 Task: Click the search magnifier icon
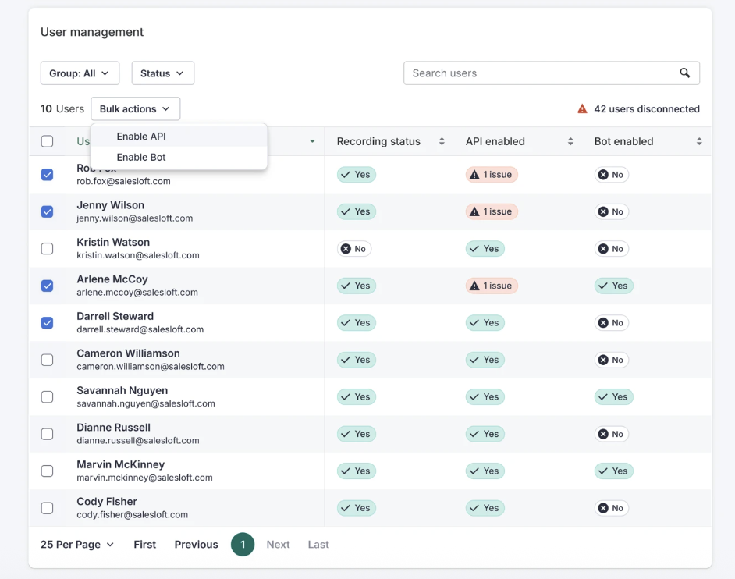point(684,73)
